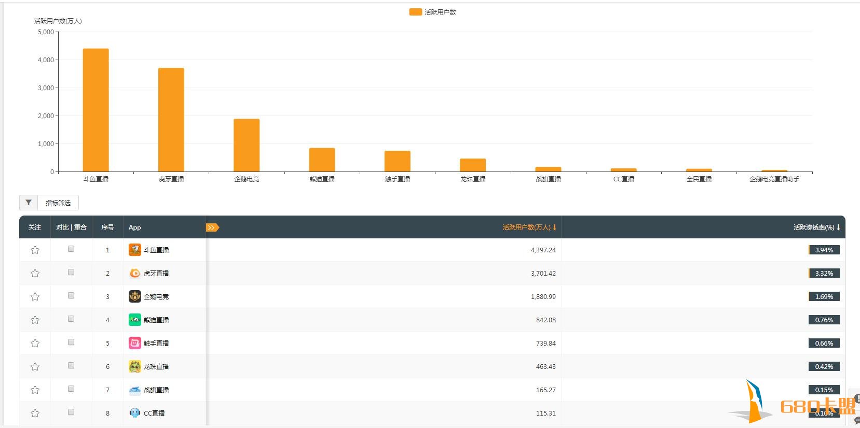This screenshot has width=860, height=428.
Task: Click the 龙珠直播 bar in the chart
Action: (x=473, y=165)
